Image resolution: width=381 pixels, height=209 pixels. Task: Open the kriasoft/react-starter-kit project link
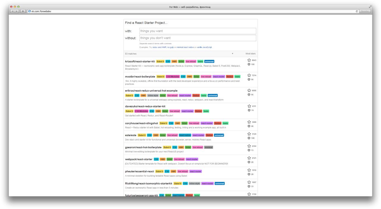[x=140, y=61]
